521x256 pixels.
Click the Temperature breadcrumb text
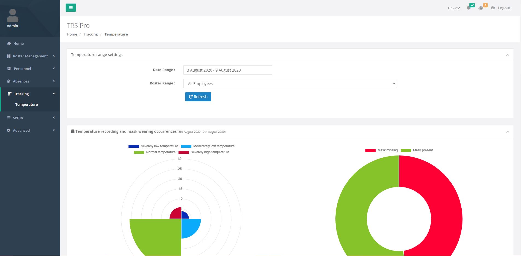point(116,34)
